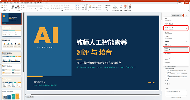Image resolution: width=190 pixels, height=100 pixels.
Task: Click the Shape Fill color button
Action: tap(99, 5)
